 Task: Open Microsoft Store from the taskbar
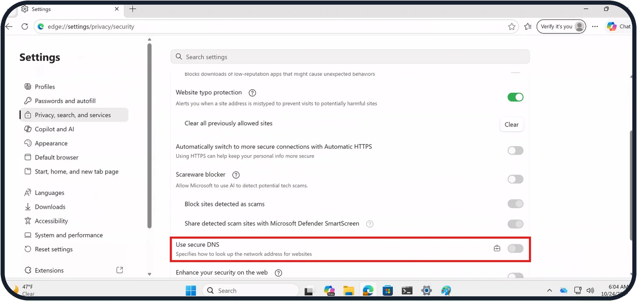pos(388,290)
